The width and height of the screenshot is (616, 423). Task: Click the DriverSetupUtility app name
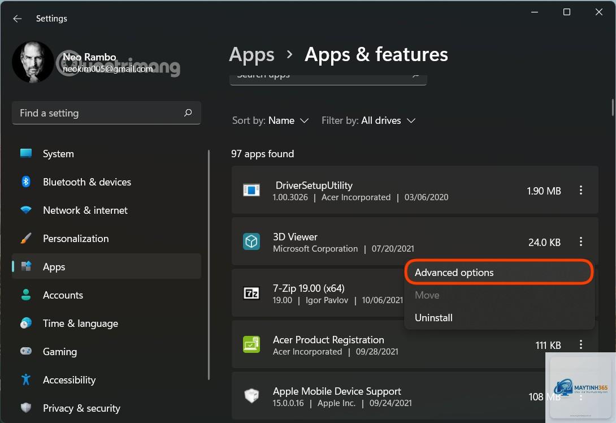(x=314, y=185)
